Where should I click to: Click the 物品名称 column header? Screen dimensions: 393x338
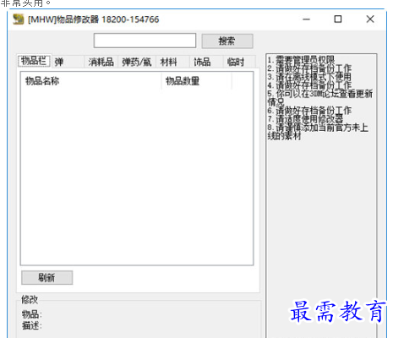[91, 81]
